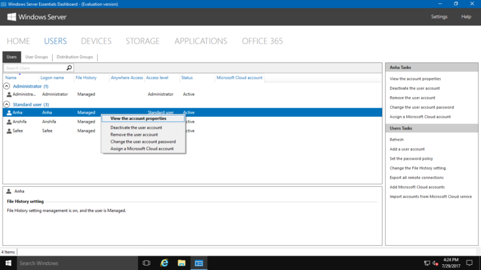Click Add Microsoft Cloud accounts task

(417, 187)
